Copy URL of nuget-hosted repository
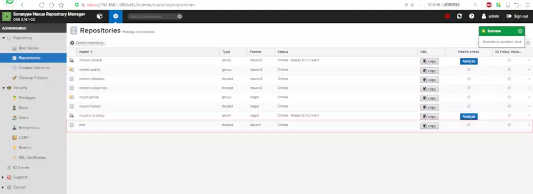Screen dimensions: 533x194 (429, 107)
